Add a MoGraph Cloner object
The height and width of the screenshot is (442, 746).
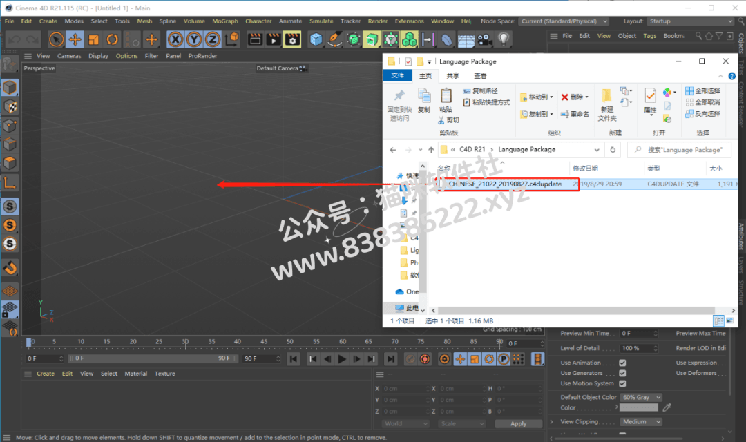click(x=409, y=39)
